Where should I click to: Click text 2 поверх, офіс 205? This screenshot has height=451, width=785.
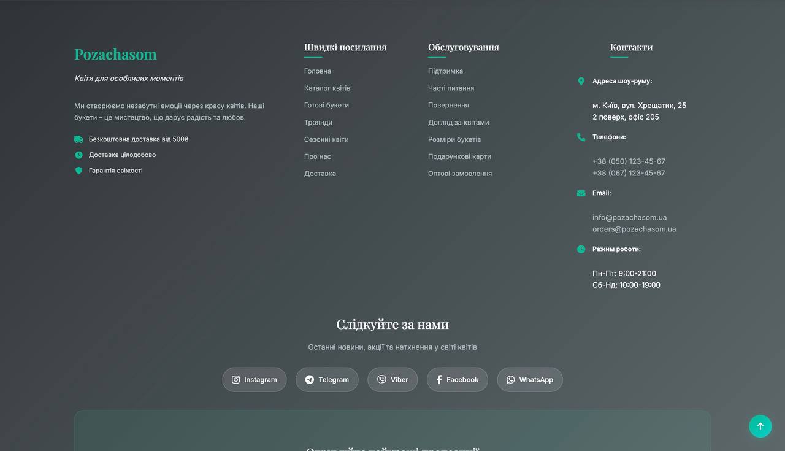point(626,117)
